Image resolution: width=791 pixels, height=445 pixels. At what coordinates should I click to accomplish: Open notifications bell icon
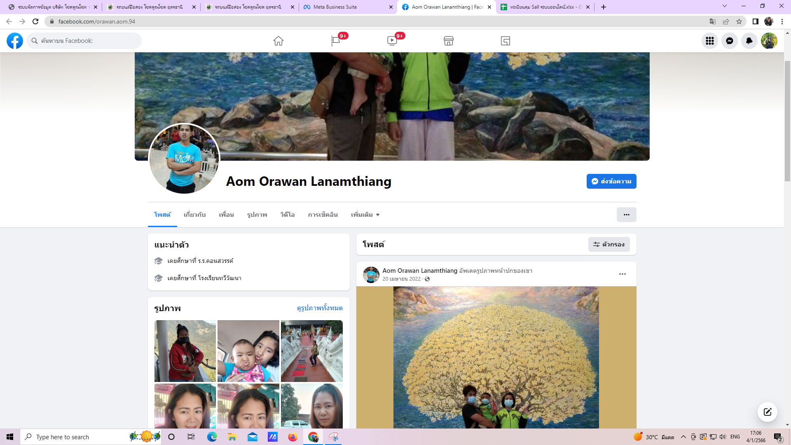(749, 41)
